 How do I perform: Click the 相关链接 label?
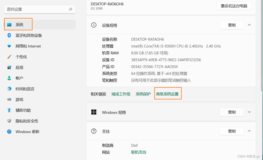pyautogui.click(x=98, y=94)
